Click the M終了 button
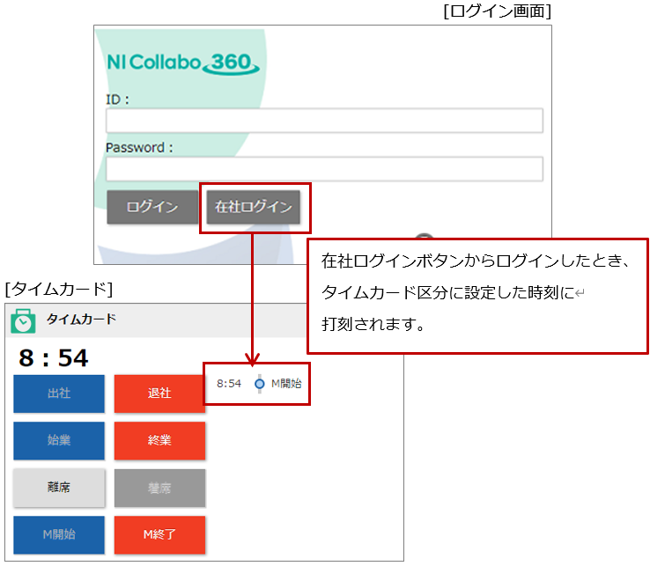Viewport: 650px width, 566px height. (159, 534)
